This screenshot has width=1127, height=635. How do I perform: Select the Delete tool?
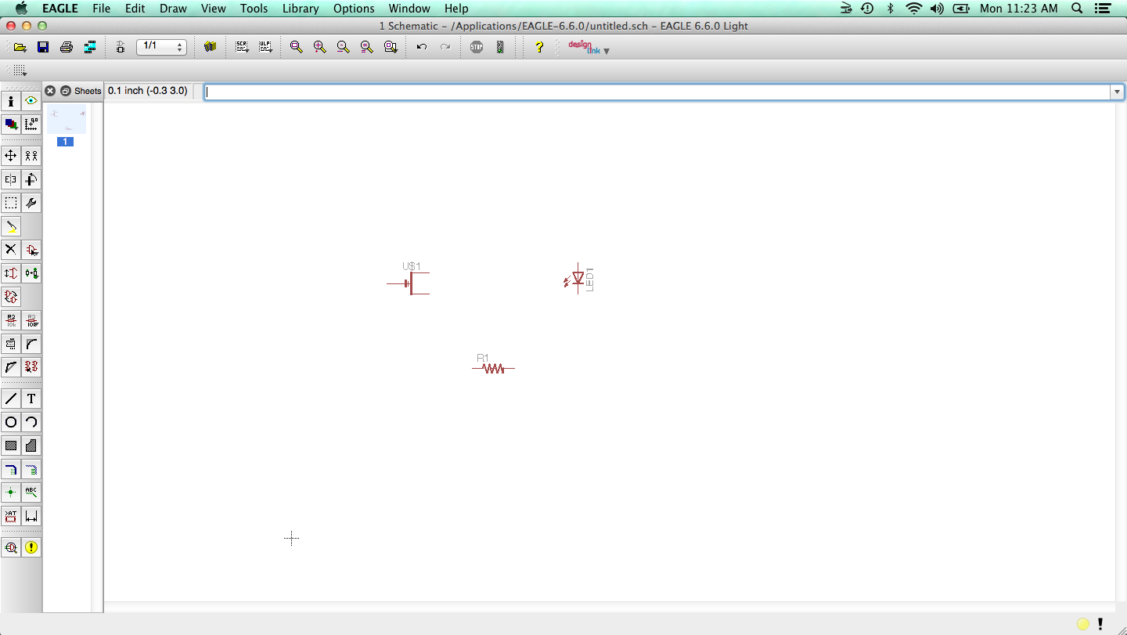coord(11,250)
